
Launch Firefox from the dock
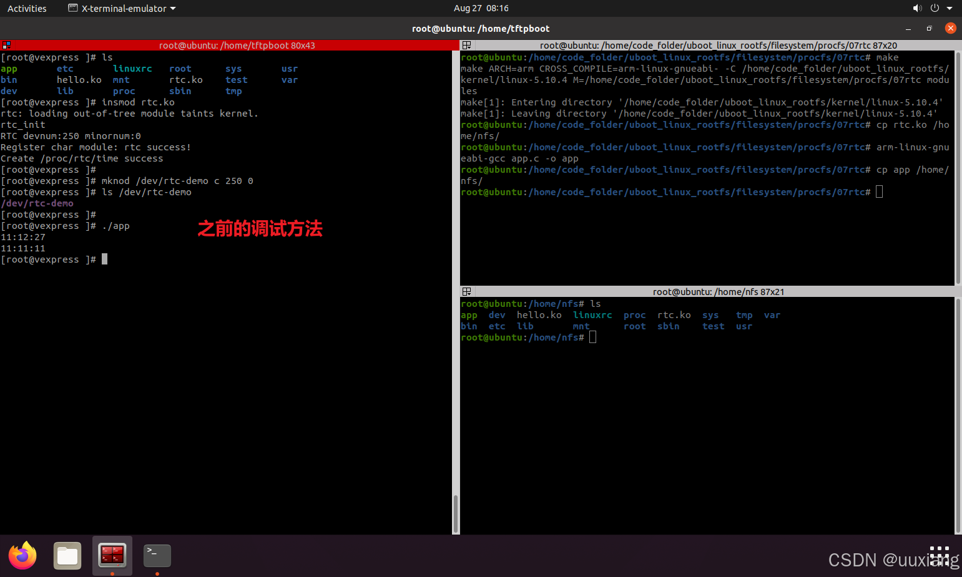pyautogui.click(x=22, y=556)
